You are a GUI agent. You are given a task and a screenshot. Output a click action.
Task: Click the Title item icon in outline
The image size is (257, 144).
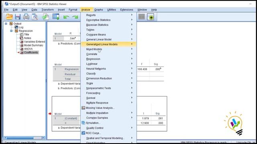(x=21, y=34)
